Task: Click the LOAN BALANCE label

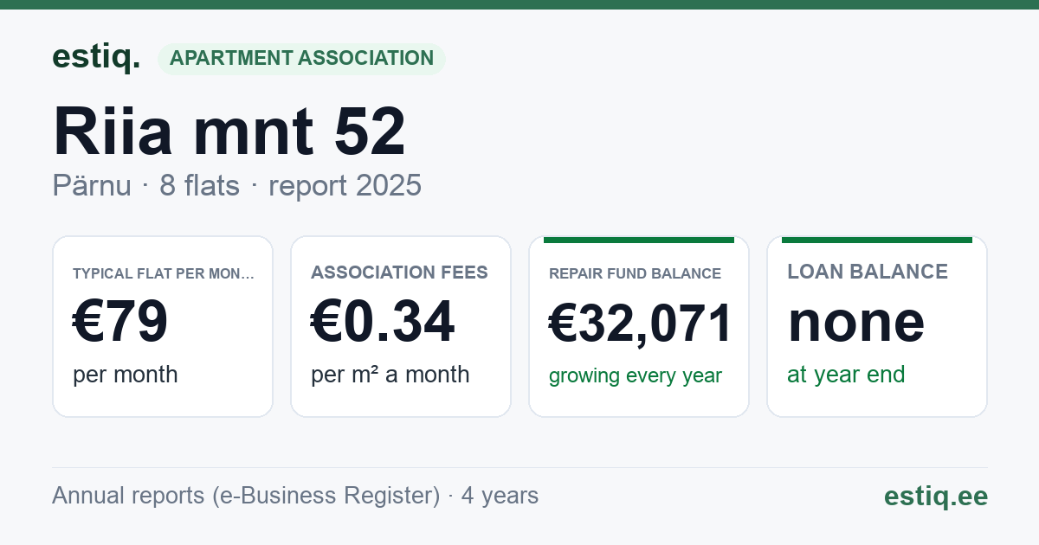Action: [868, 272]
